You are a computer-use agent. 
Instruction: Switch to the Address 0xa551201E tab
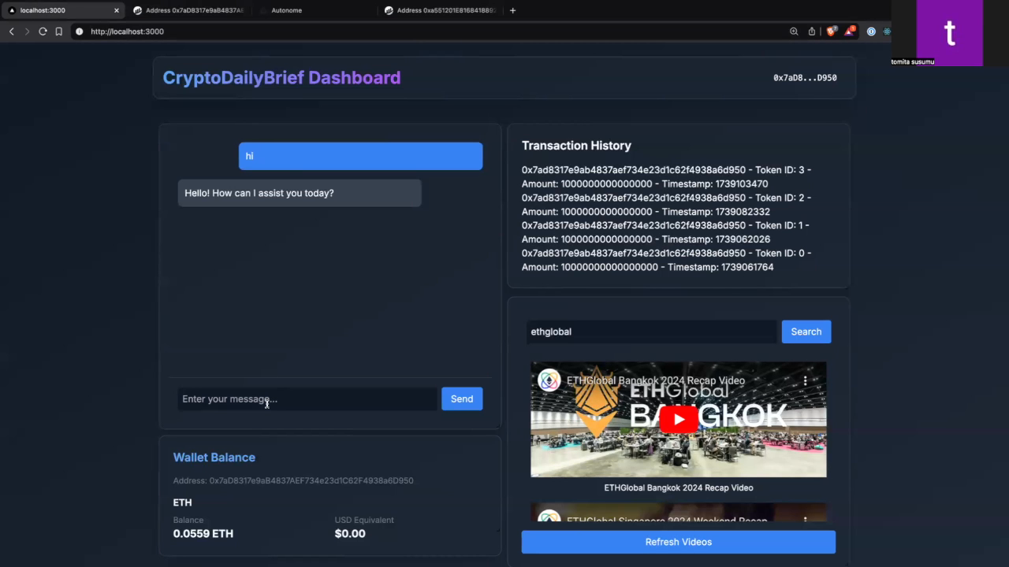click(x=440, y=10)
